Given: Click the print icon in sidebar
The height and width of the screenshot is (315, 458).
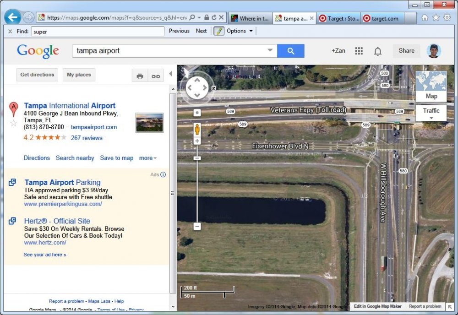Looking at the screenshot, I should pyautogui.click(x=140, y=76).
